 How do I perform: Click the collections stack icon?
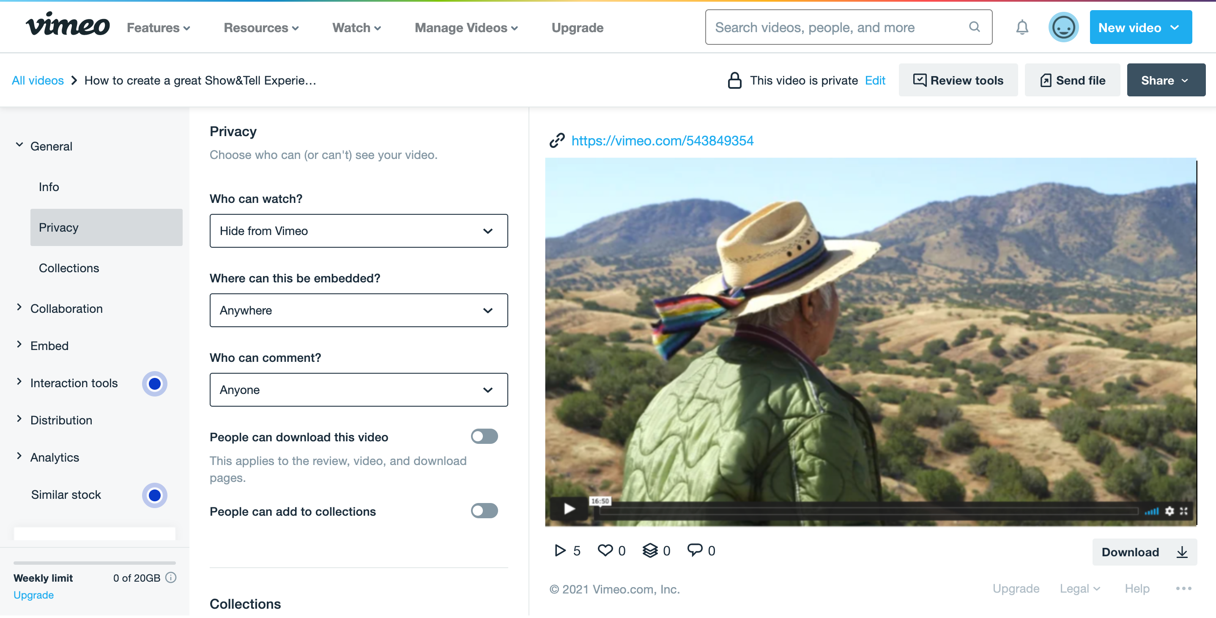[650, 551]
